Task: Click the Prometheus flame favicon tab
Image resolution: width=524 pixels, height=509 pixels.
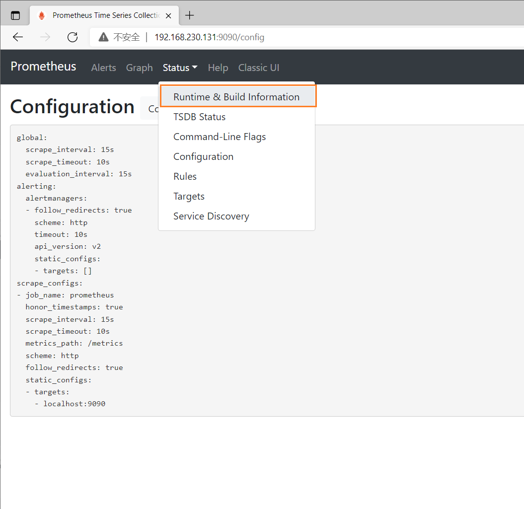Action: click(x=42, y=16)
